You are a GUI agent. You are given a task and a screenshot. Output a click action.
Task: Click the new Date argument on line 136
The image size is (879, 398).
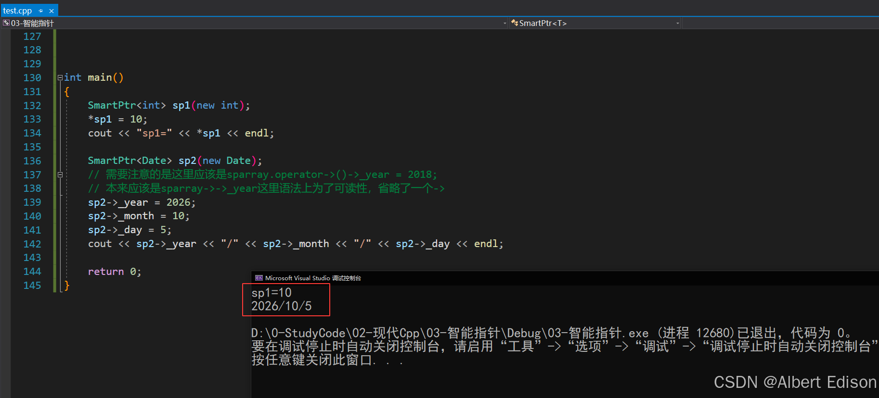click(227, 161)
